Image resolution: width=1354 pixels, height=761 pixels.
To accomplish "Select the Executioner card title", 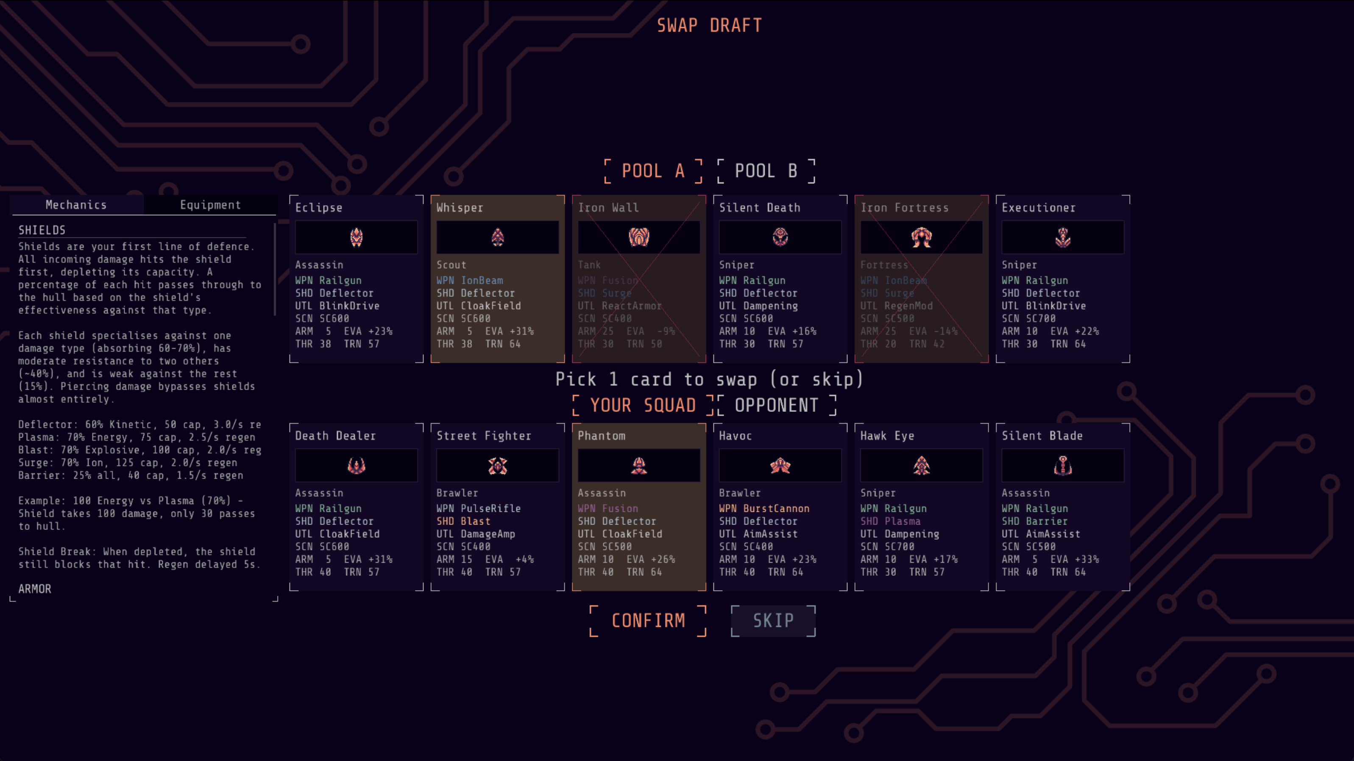I will coord(1038,208).
